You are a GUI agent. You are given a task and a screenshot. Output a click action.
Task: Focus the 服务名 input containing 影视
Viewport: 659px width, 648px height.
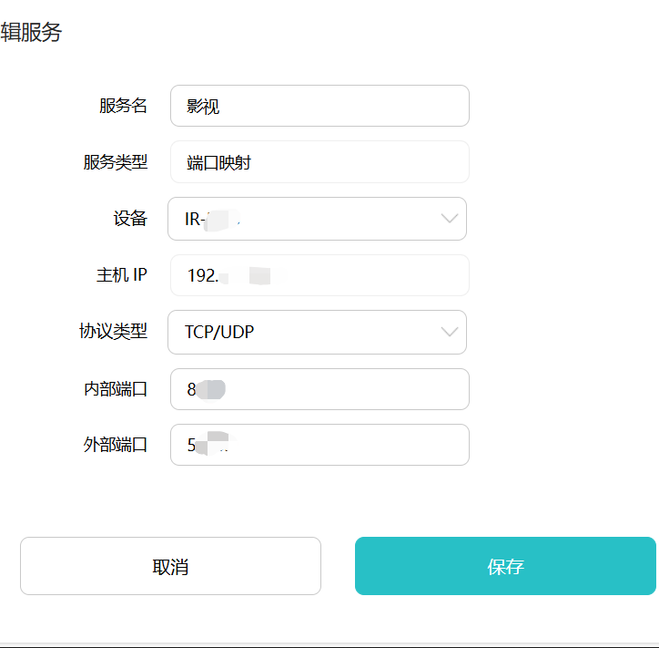coord(319,106)
